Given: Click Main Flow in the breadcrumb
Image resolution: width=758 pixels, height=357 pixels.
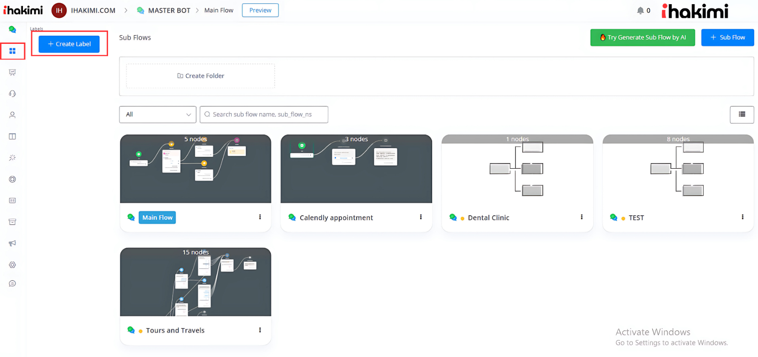Looking at the screenshot, I should pos(218,11).
